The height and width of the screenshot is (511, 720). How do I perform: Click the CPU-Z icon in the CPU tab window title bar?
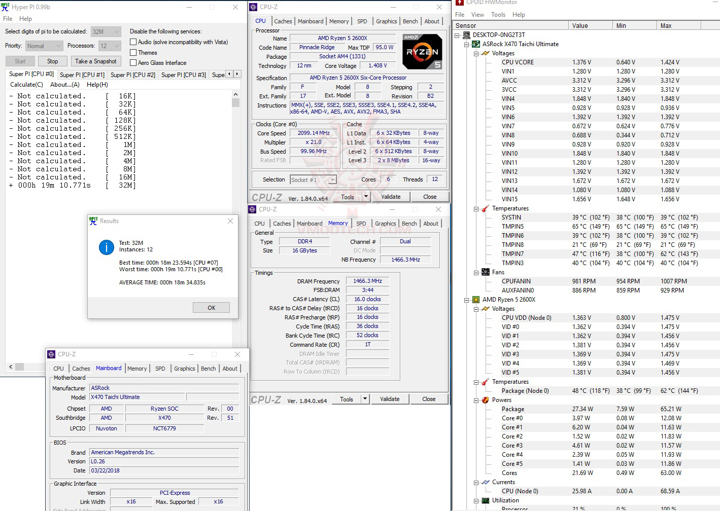(x=253, y=7)
